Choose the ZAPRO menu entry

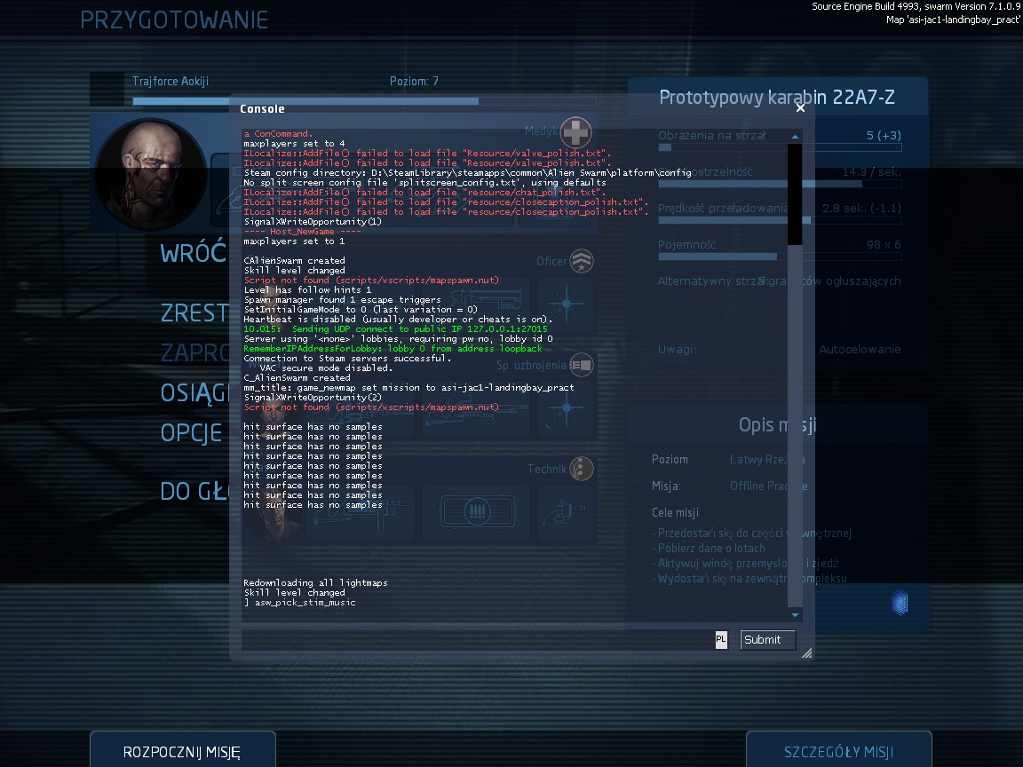point(194,352)
